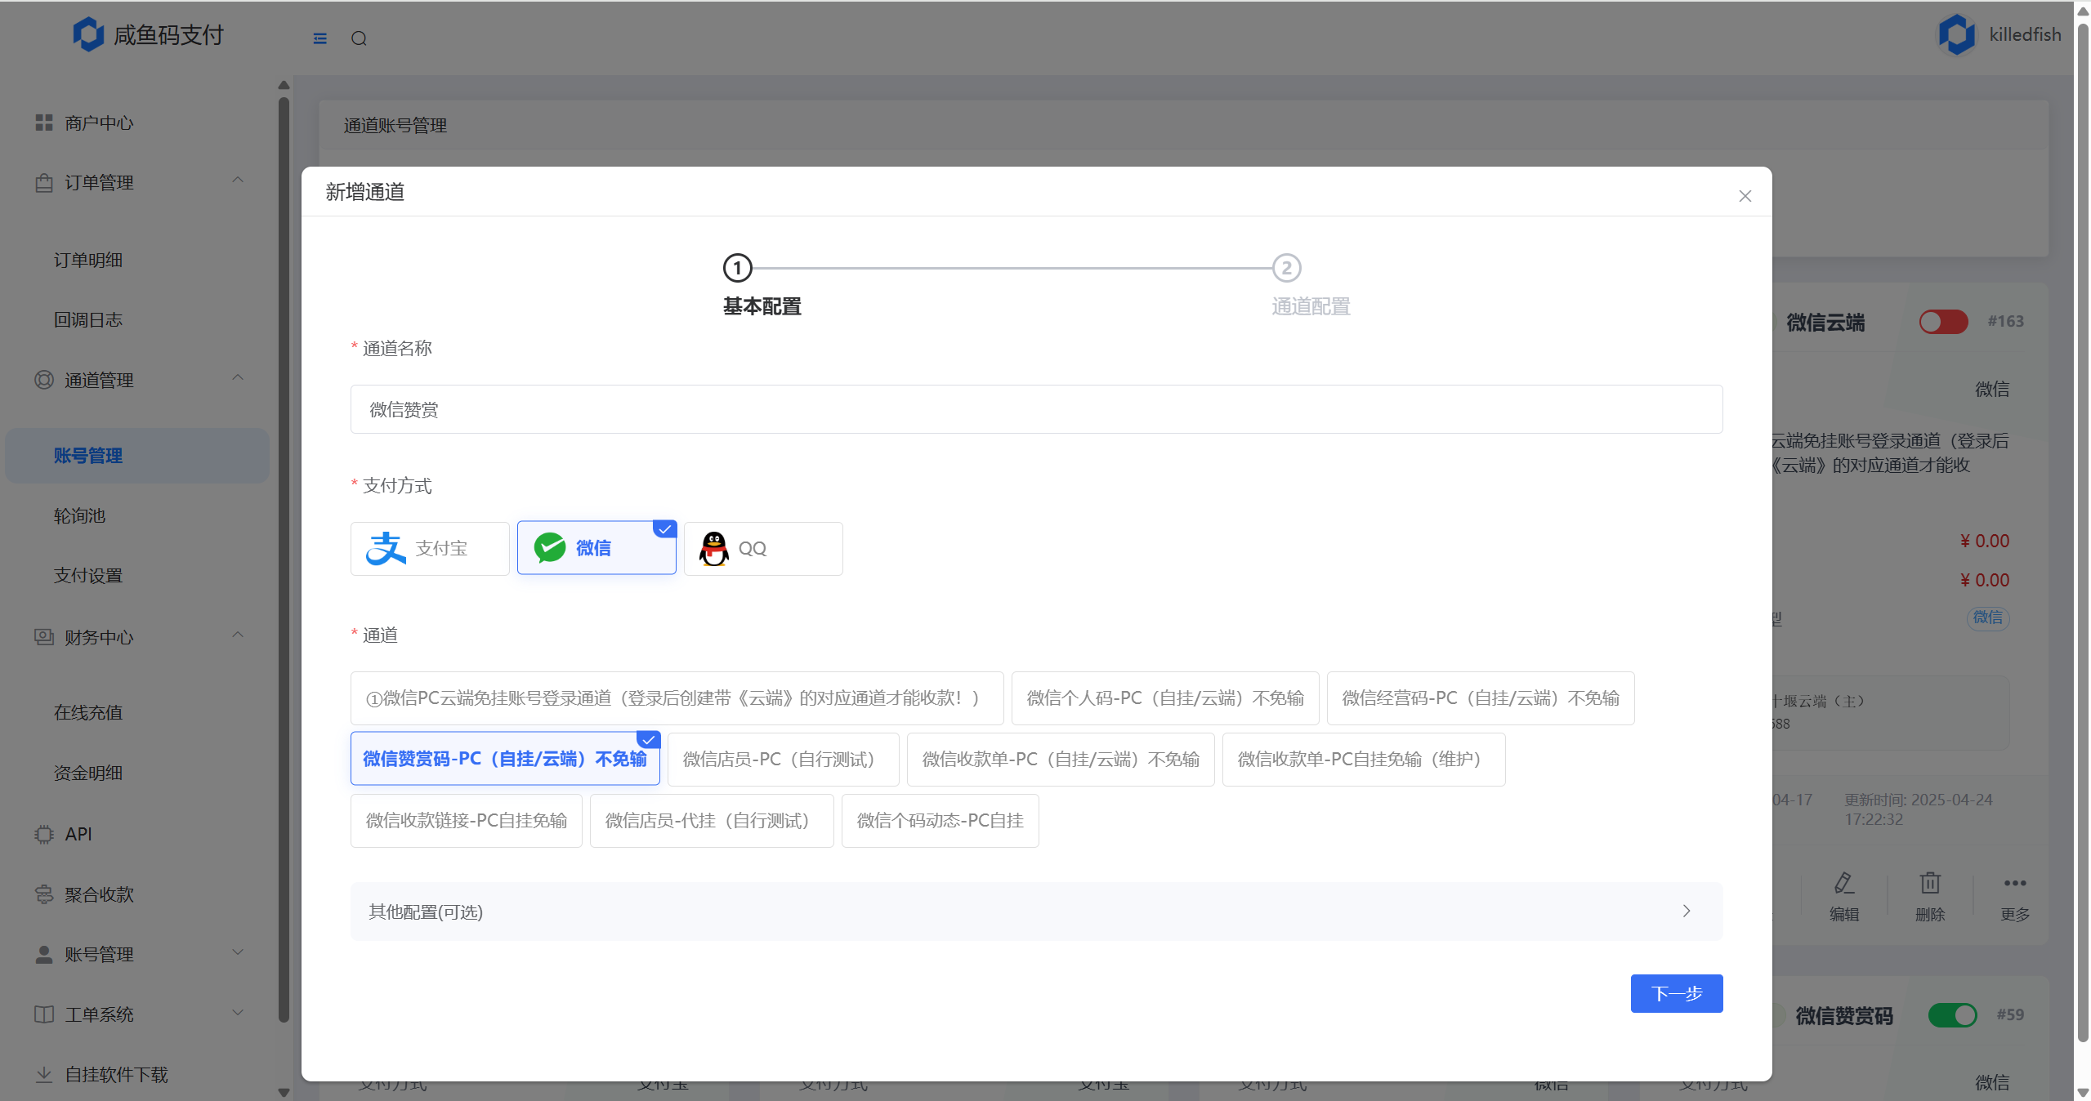The width and height of the screenshot is (2091, 1101).
Task: Open 轮询池 menu item
Action: (x=79, y=516)
